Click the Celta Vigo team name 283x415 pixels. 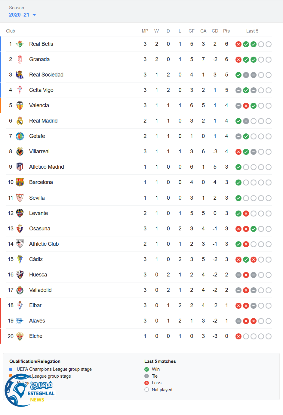click(41, 90)
